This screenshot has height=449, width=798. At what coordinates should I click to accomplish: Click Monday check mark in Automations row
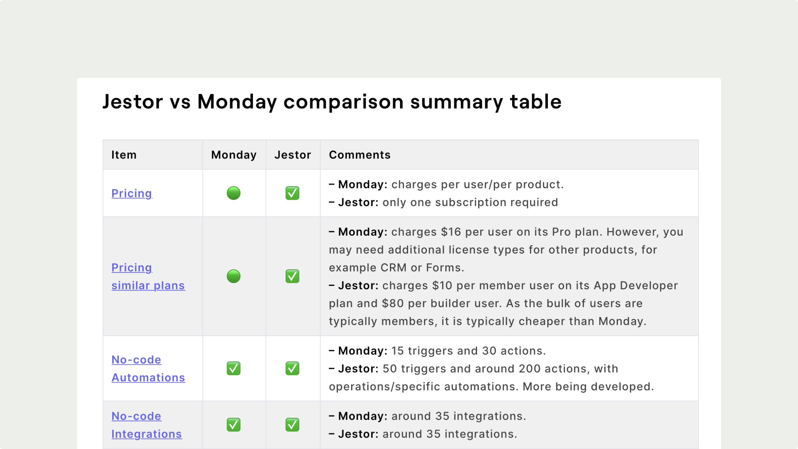(234, 368)
